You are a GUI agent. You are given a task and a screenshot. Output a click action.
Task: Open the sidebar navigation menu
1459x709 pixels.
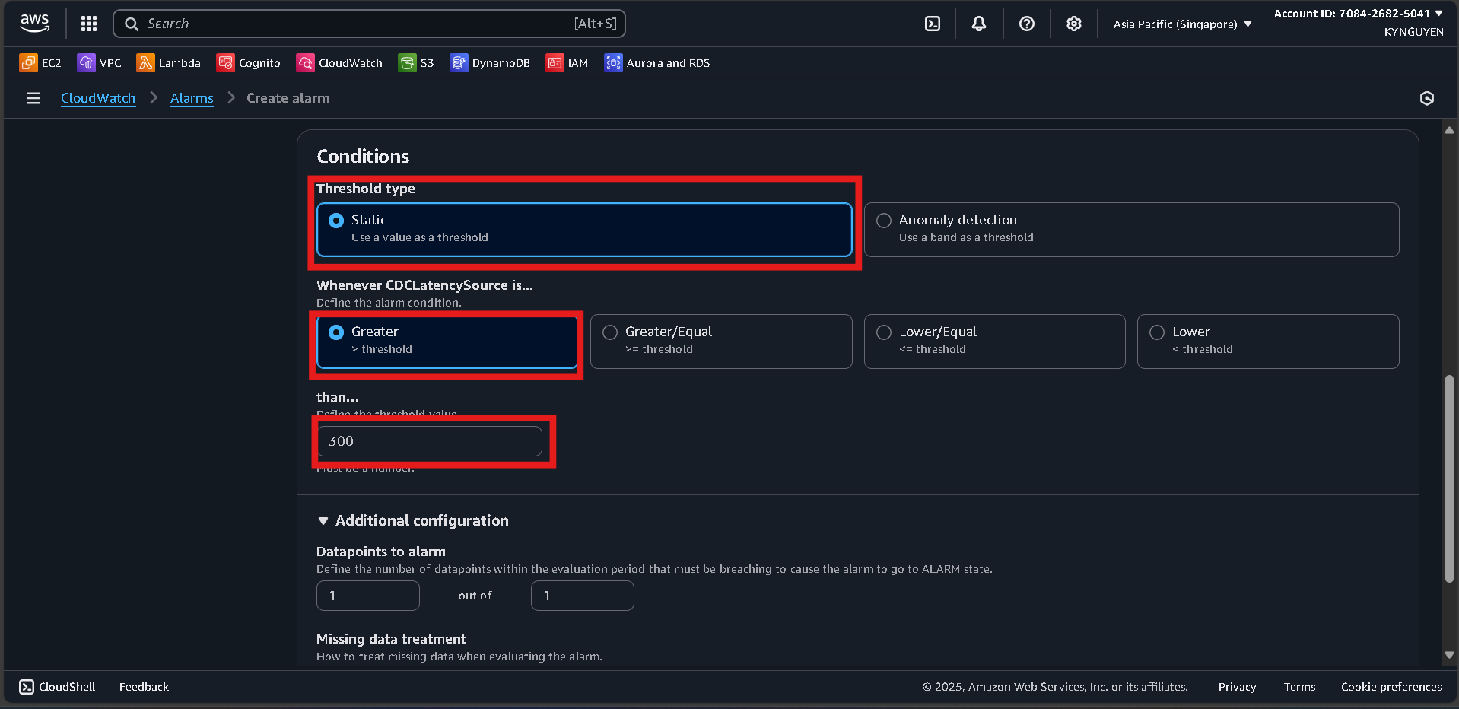(x=33, y=98)
